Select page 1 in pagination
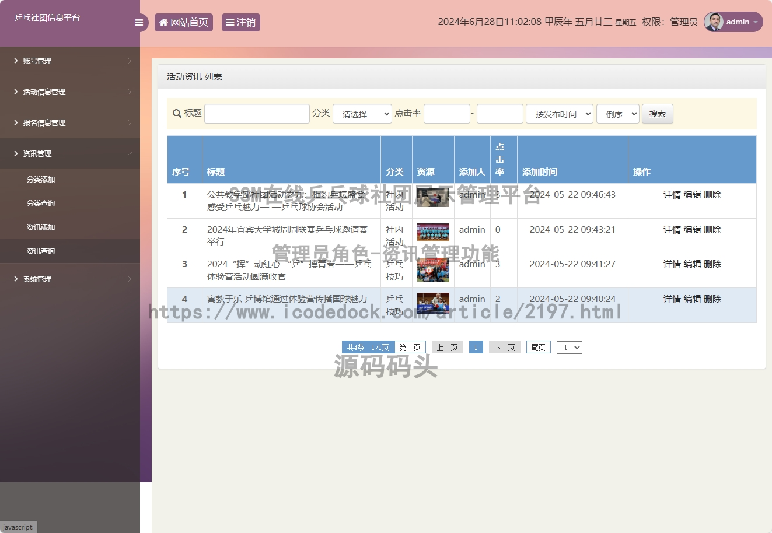Image resolution: width=772 pixels, height=533 pixels. coord(476,348)
